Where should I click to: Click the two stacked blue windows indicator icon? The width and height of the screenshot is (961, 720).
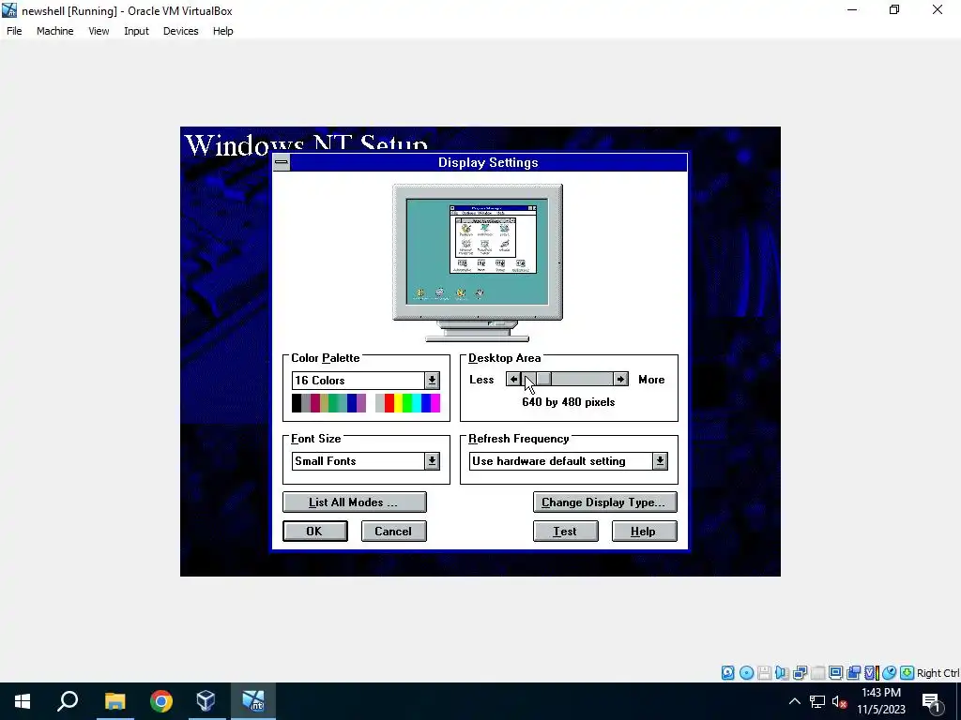853,673
